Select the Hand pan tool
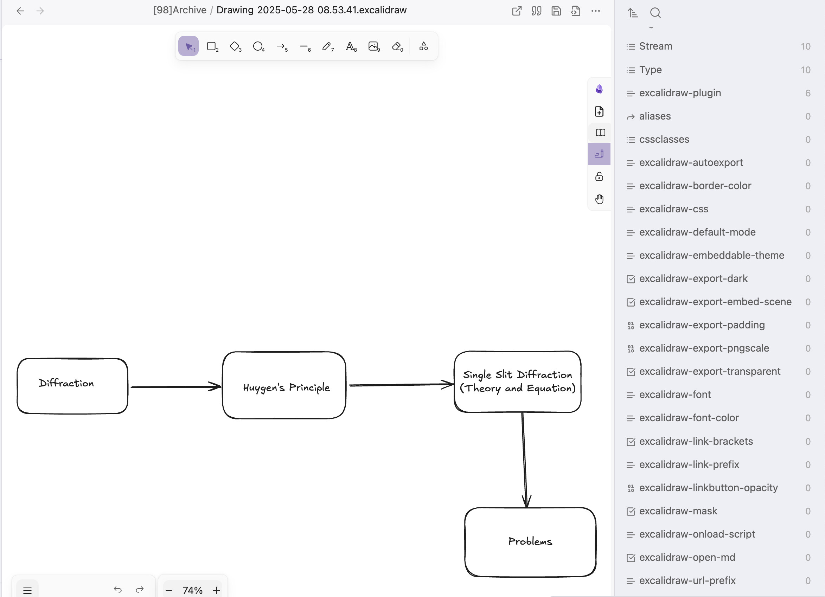 point(599,199)
